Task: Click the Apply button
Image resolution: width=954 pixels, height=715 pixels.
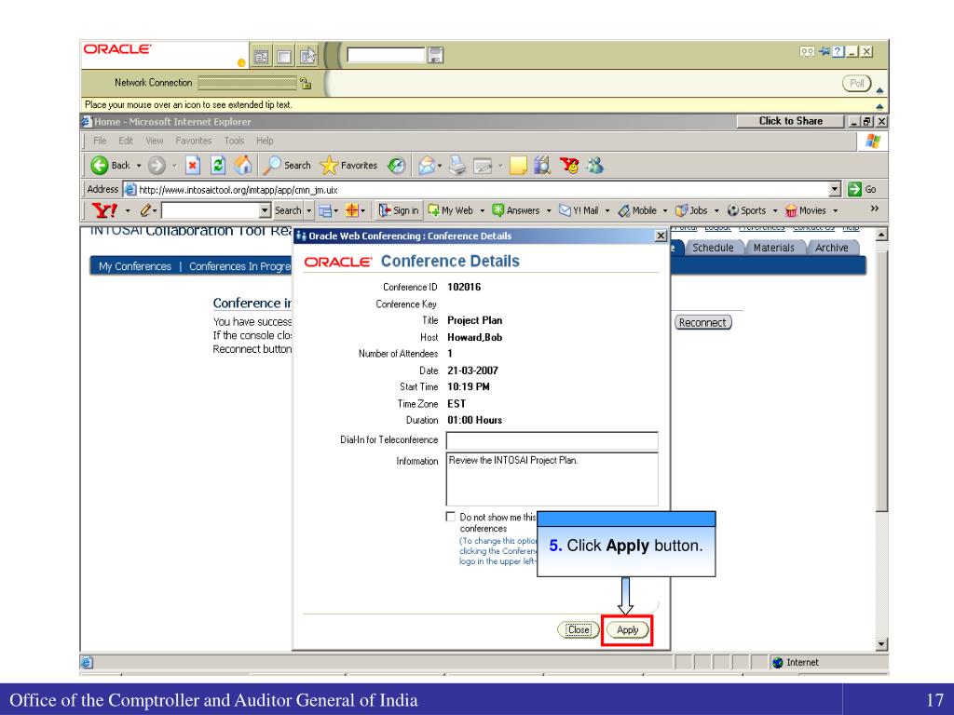Action: (627, 630)
